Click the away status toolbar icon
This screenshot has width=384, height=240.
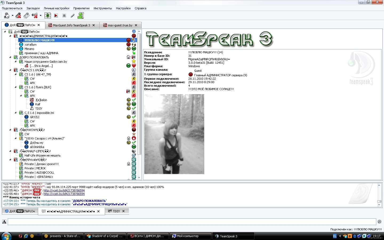coord(7,16)
